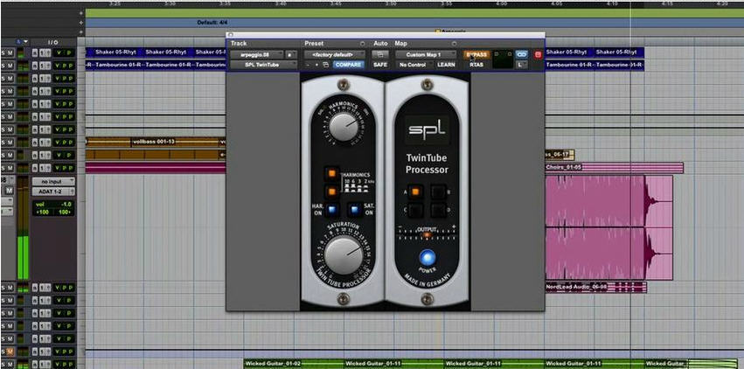744x369 pixels.
Task: Click the SPL logo on the TwinTube
Action: click(x=426, y=129)
